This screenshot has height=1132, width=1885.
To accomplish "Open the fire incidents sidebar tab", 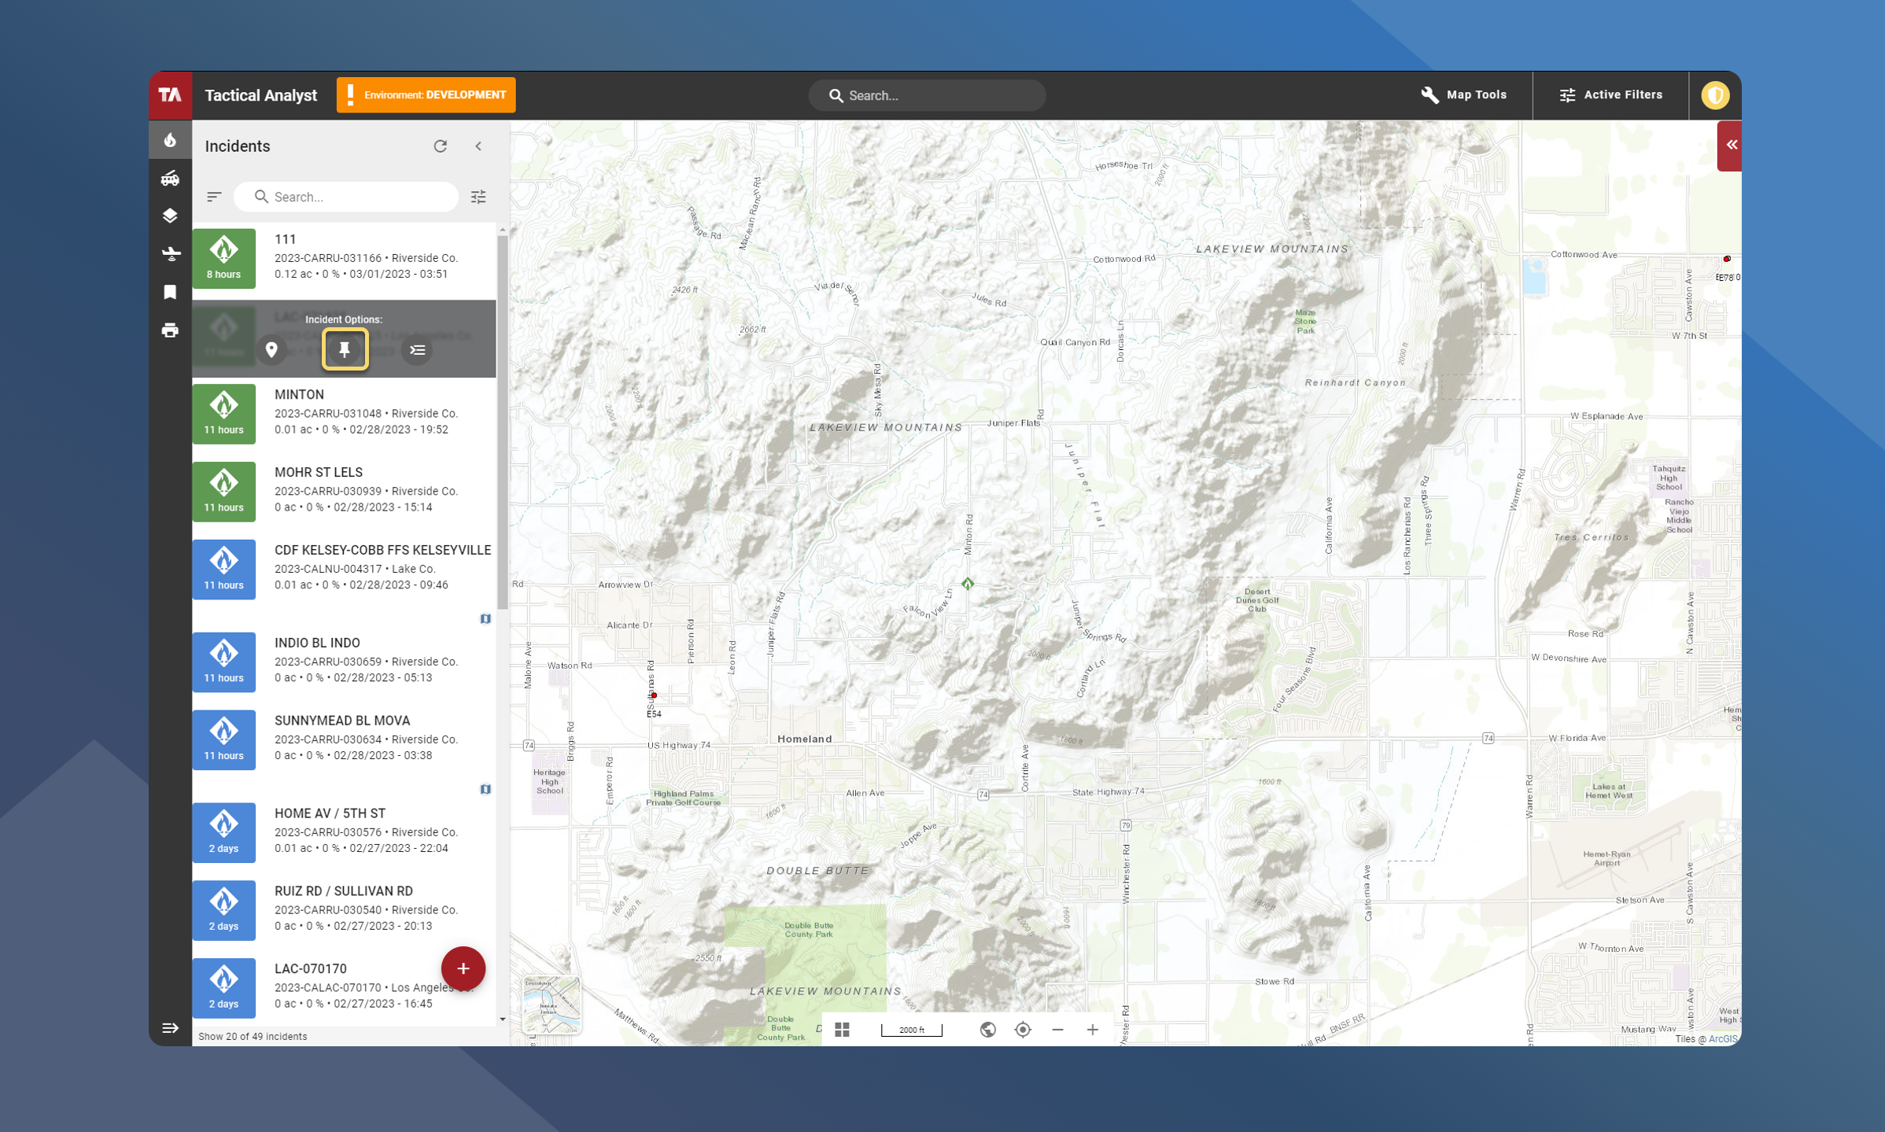I will tap(170, 141).
